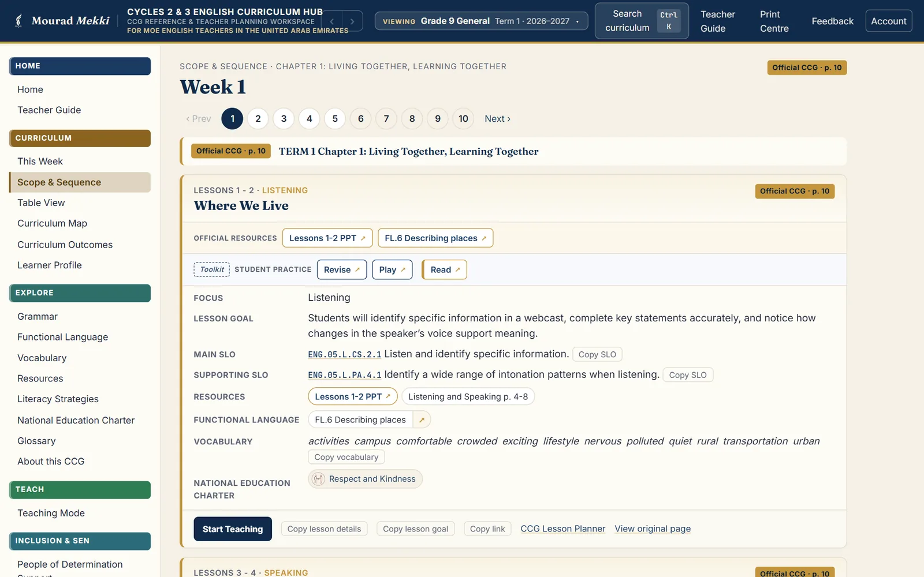Open National Education Charter in sidebar
The width and height of the screenshot is (924, 577).
[x=76, y=421]
